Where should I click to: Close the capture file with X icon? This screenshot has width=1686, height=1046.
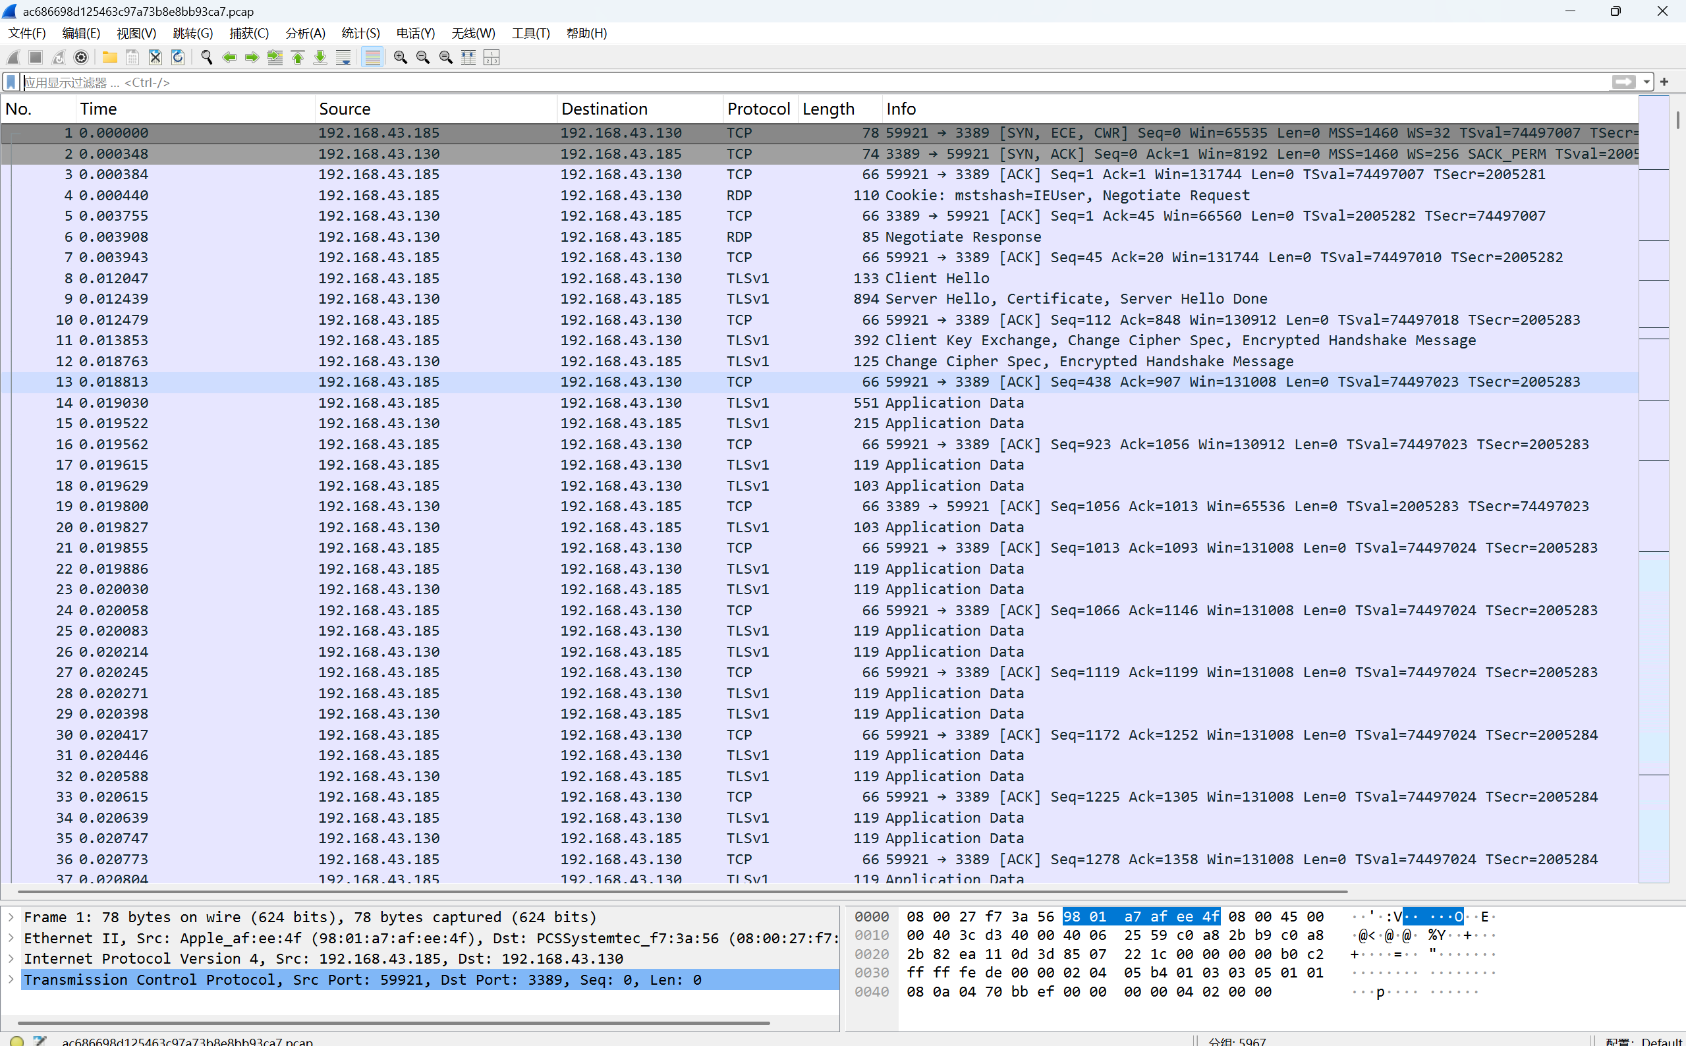pos(155,57)
